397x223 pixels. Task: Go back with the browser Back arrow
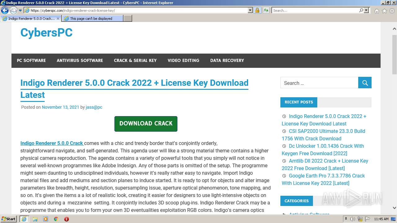pyautogui.click(x=5, y=11)
